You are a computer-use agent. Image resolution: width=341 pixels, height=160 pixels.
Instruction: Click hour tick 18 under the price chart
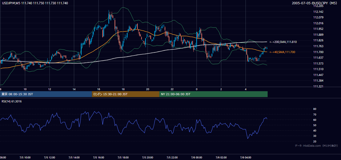[x=123, y=89]
